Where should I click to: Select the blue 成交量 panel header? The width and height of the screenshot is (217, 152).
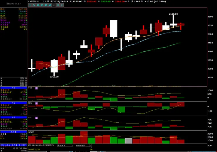pos(13,132)
